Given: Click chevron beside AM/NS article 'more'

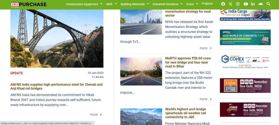Looking at the screenshot, I should (x=101, y=114).
